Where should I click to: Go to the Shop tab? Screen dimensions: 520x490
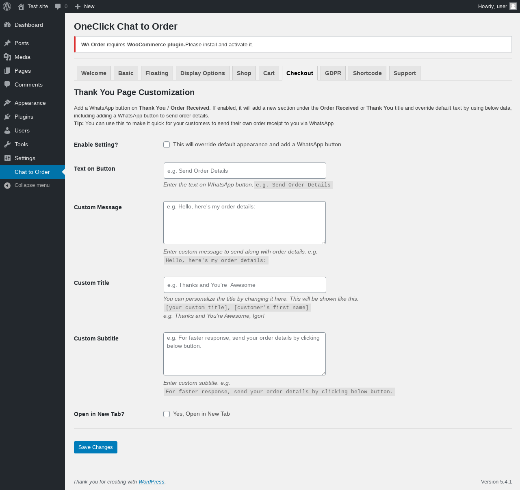coord(244,73)
